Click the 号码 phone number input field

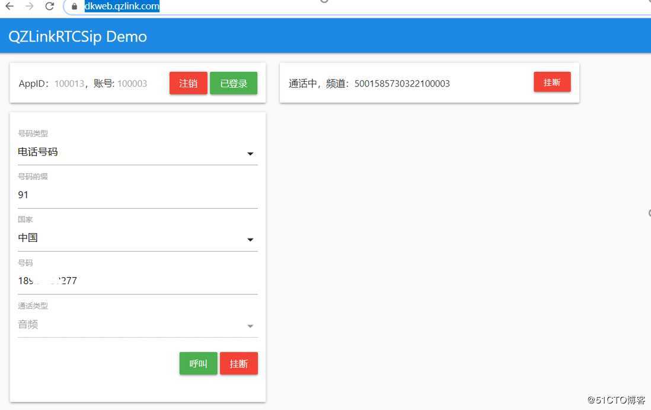coord(138,281)
